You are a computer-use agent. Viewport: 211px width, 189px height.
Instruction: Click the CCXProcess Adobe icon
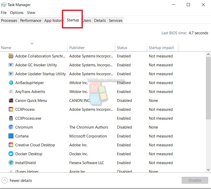point(11,109)
